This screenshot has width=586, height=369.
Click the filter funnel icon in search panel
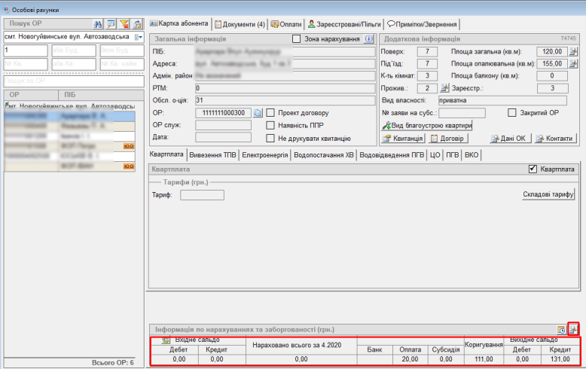(x=125, y=24)
